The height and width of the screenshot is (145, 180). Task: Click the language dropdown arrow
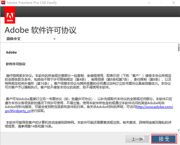[x=55, y=39]
